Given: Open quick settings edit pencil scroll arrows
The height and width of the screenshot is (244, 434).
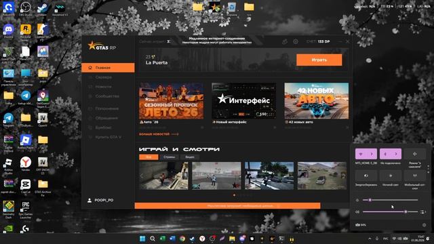Looking at the screenshot, I should (428, 169).
